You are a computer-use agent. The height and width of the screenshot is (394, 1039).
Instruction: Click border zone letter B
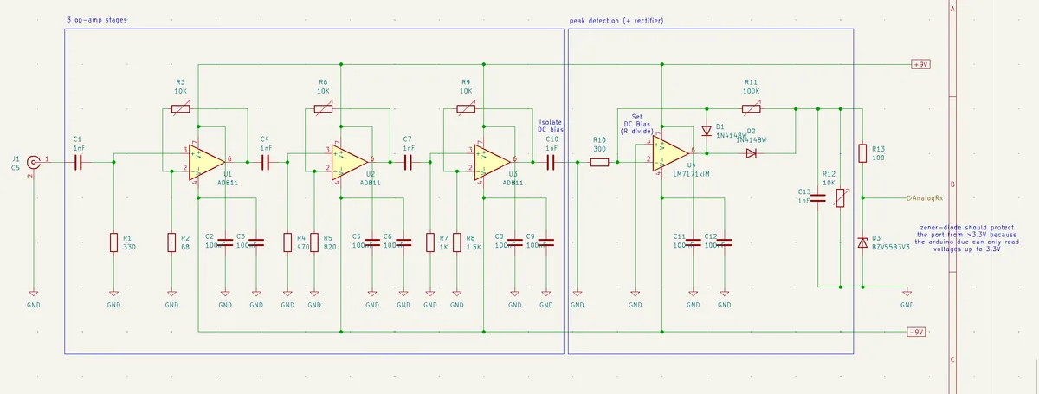tap(952, 185)
